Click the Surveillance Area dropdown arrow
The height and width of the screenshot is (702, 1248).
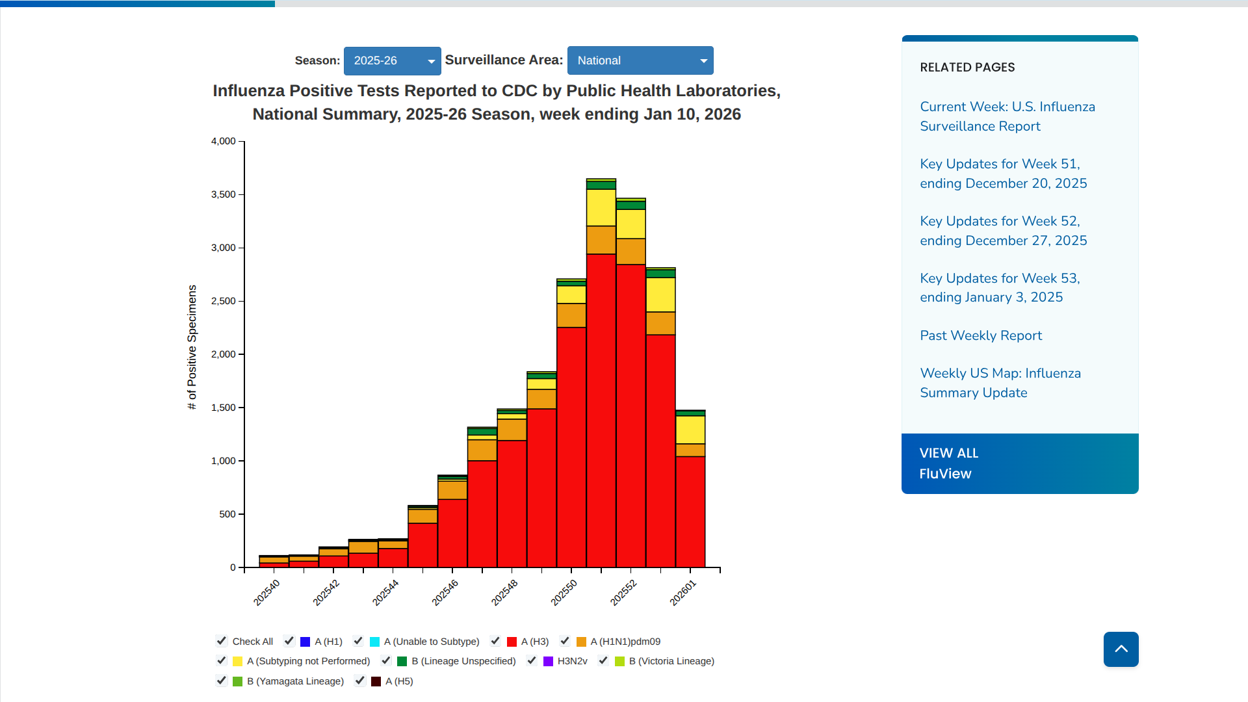(703, 61)
